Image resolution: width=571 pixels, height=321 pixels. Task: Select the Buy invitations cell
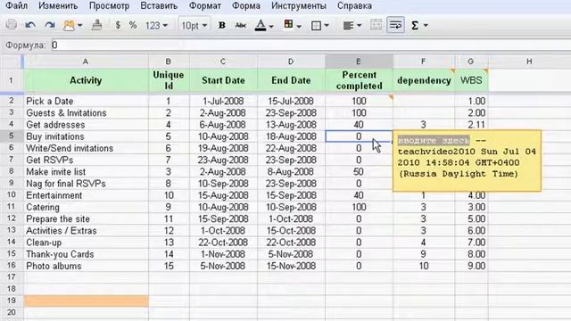pyautogui.click(x=86, y=136)
